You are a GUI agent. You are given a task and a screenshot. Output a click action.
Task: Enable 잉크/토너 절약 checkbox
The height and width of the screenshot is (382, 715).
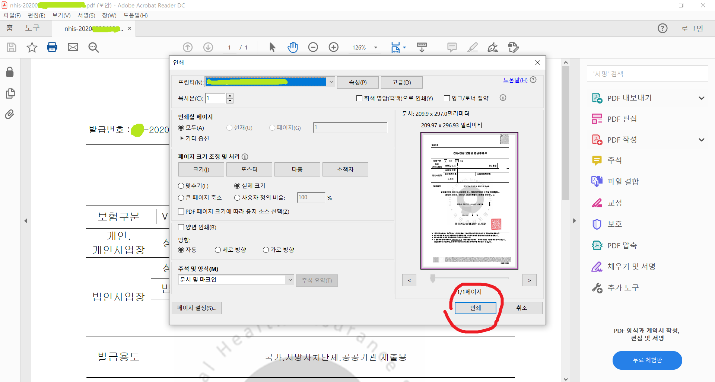tap(447, 98)
